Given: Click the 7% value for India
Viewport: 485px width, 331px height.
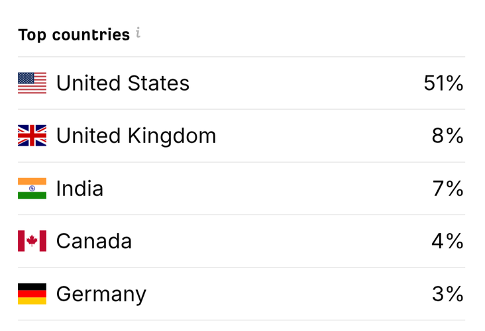Looking at the screenshot, I should tap(448, 189).
